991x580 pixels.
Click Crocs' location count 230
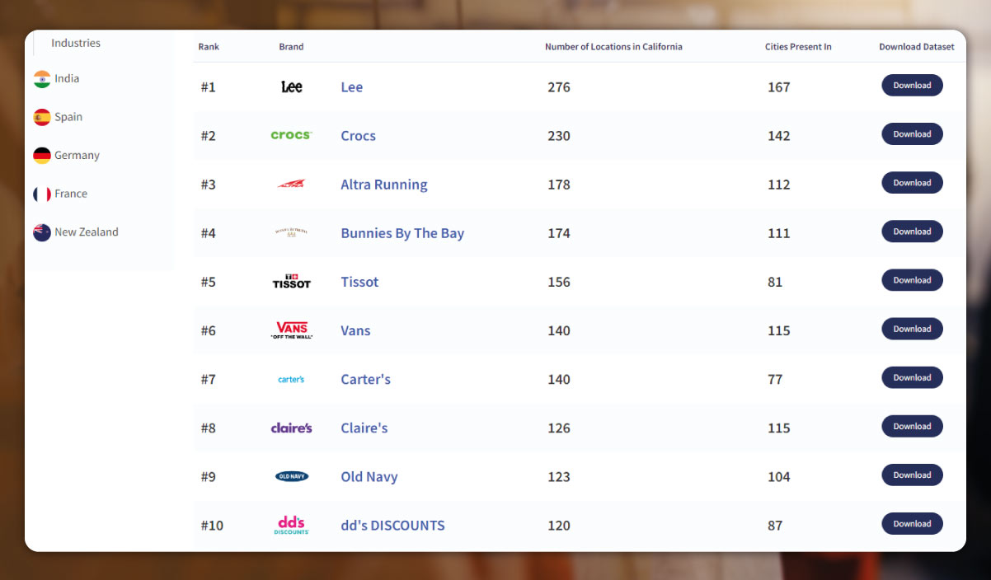(559, 136)
